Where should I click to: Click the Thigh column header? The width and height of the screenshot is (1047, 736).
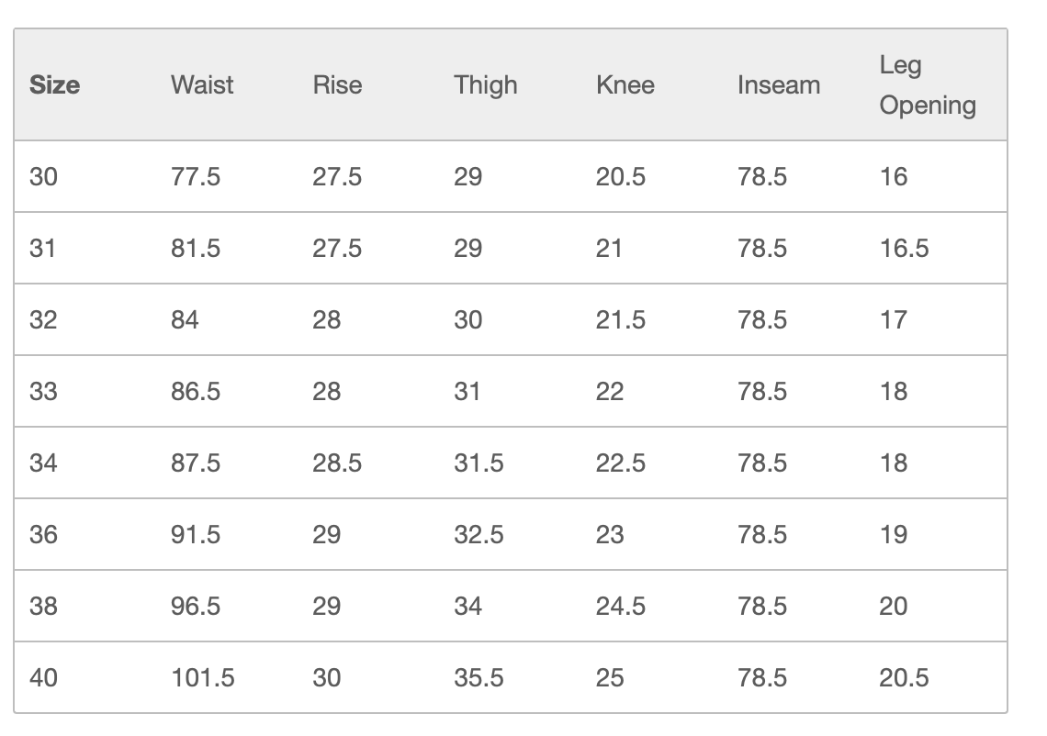[x=486, y=85]
